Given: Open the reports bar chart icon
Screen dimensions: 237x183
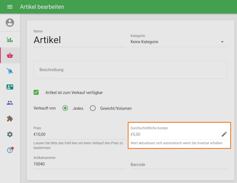Looking at the screenshot, I should click(10, 39).
